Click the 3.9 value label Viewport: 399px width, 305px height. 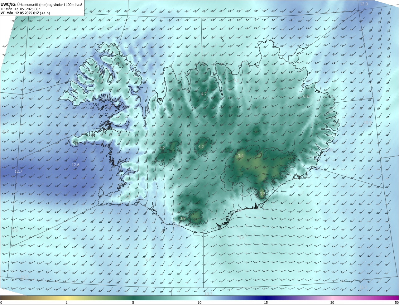183,218
